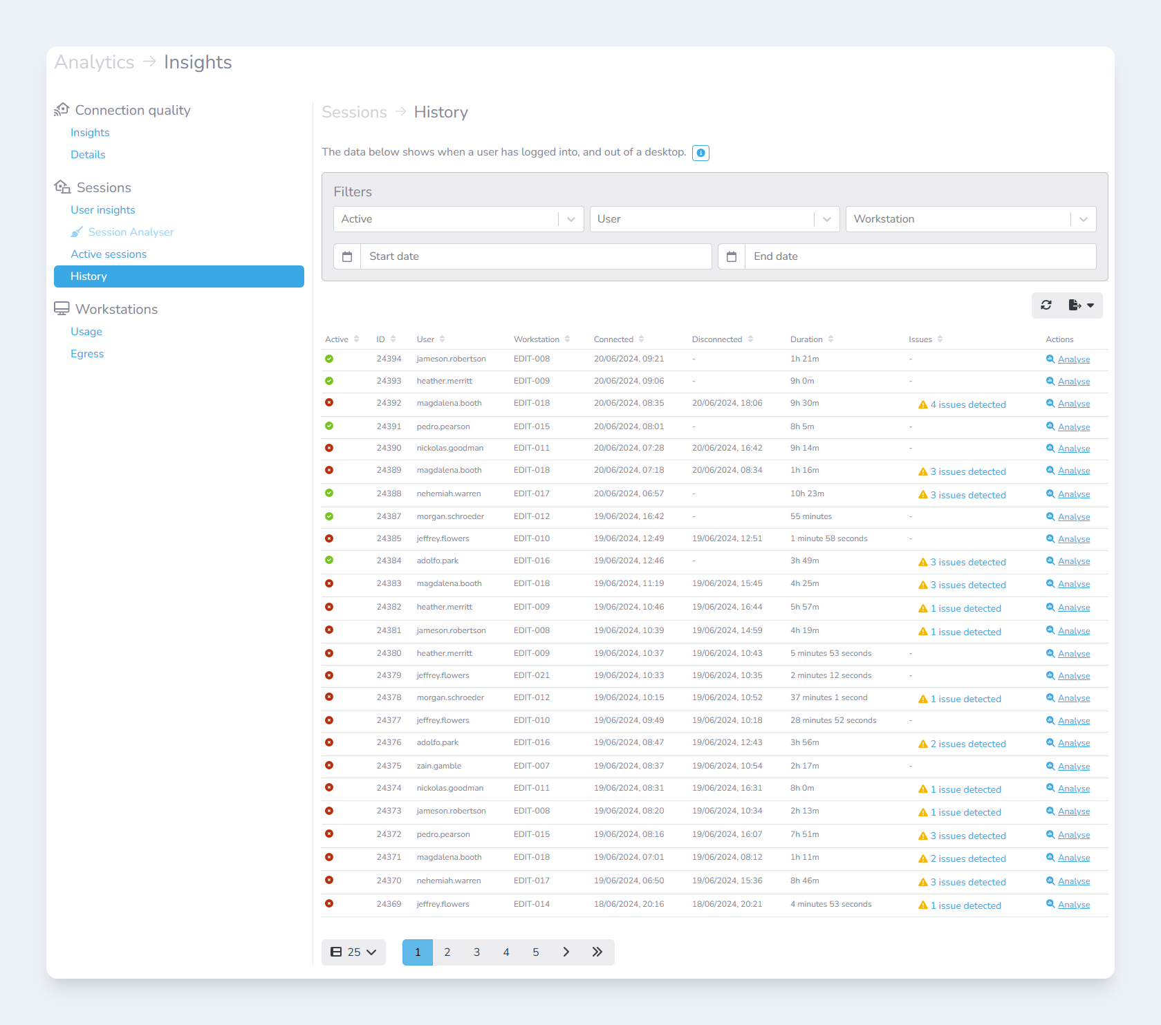Go to page 3 of results
1161x1025 pixels.
476,952
